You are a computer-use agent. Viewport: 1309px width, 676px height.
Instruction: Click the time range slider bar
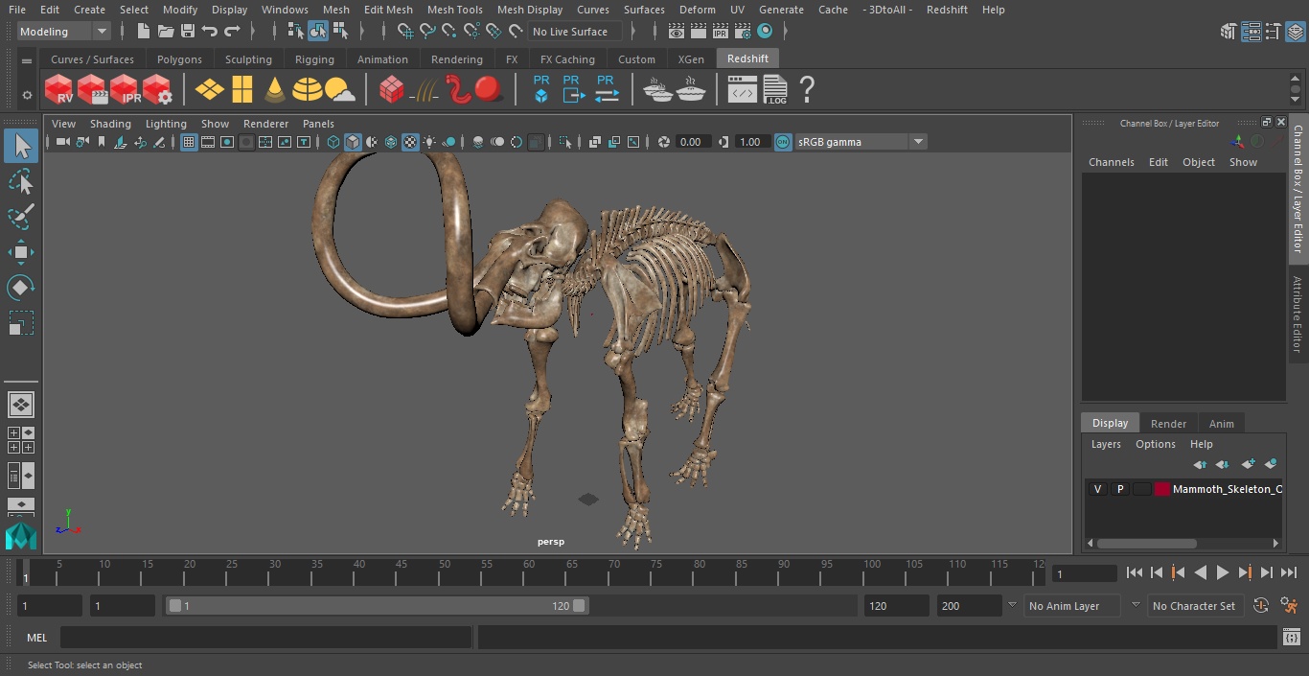[377, 606]
